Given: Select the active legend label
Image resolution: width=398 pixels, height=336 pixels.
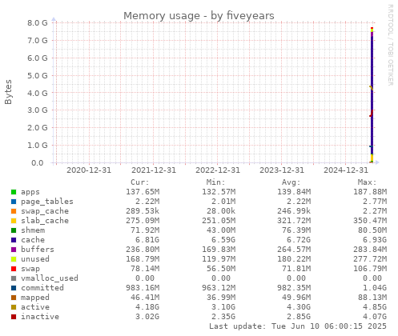Looking at the screenshot, I should 35,307.
